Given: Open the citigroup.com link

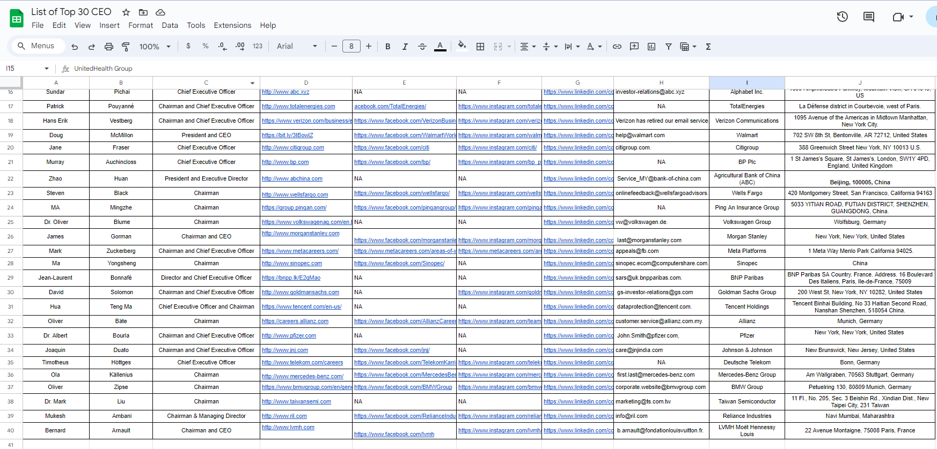Looking at the screenshot, I should [293, 148].
